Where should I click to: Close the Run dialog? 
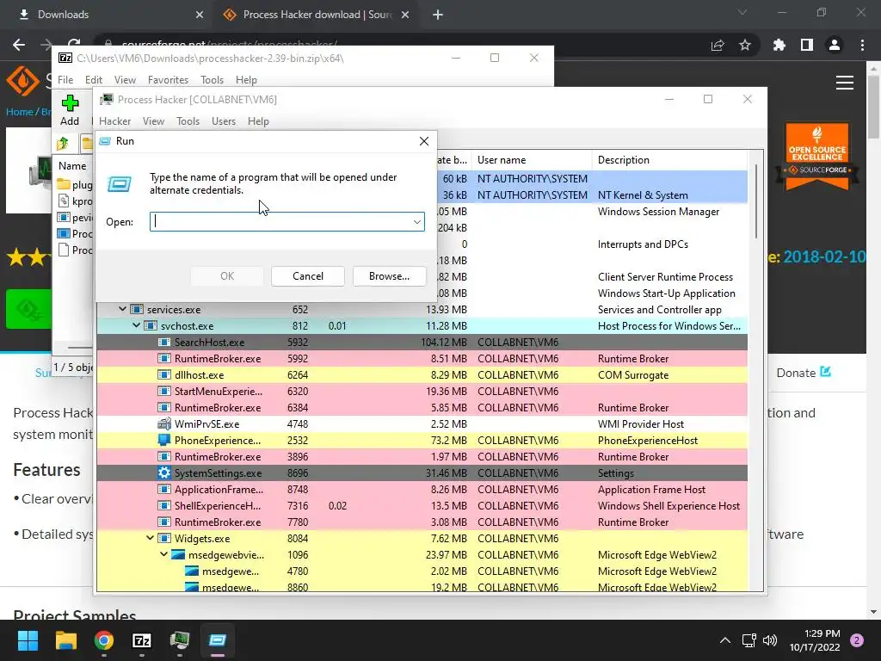(x=424, y=141)
